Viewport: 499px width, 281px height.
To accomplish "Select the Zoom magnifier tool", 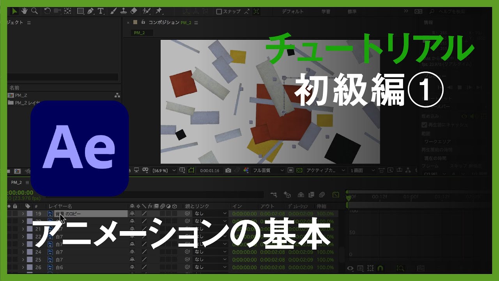I will 34,11.
